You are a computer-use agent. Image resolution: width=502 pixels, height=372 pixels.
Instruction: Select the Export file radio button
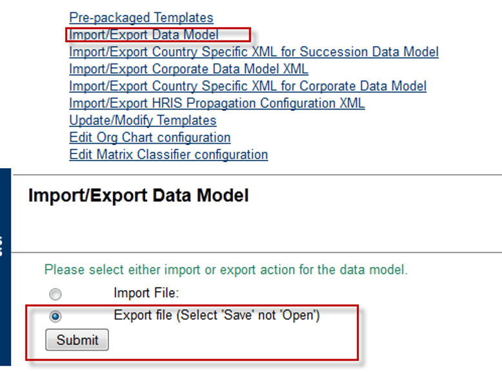(x=55, y=317)
